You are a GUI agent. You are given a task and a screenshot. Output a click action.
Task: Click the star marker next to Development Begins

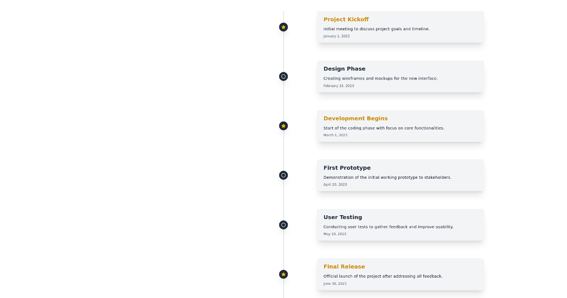tap(283, 126)
